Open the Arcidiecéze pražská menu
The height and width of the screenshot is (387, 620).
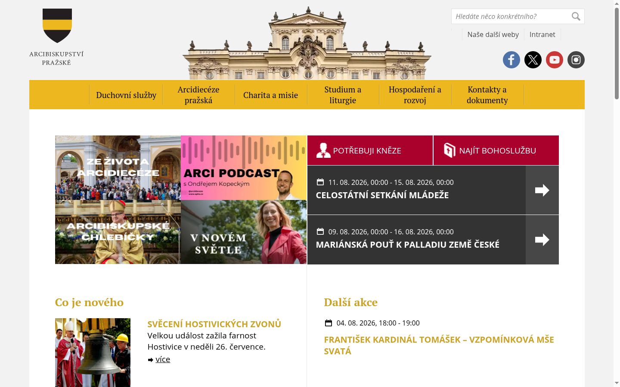(x=198, y=95)
